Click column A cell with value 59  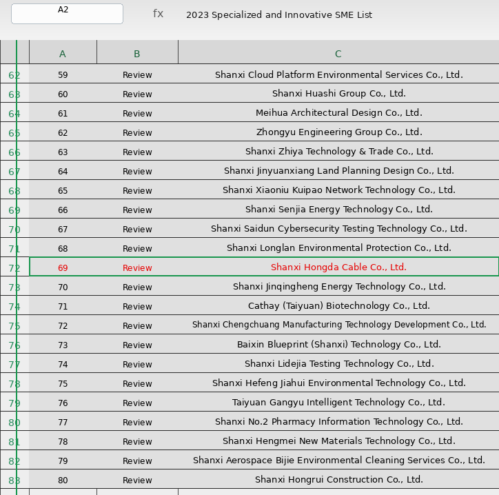click(x=63, y=75)
